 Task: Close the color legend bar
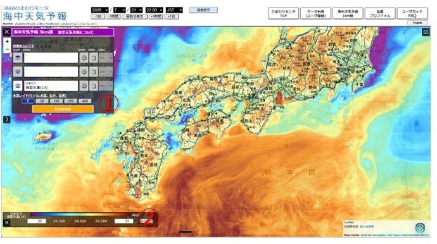tap(7, 223)
